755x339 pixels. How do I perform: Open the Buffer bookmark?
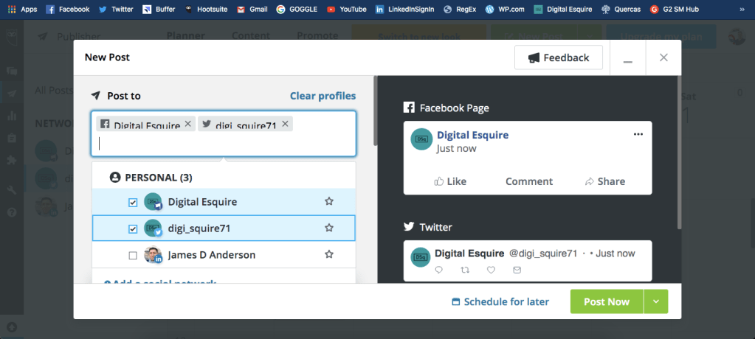pyautogui.click(x=159, y=10)
